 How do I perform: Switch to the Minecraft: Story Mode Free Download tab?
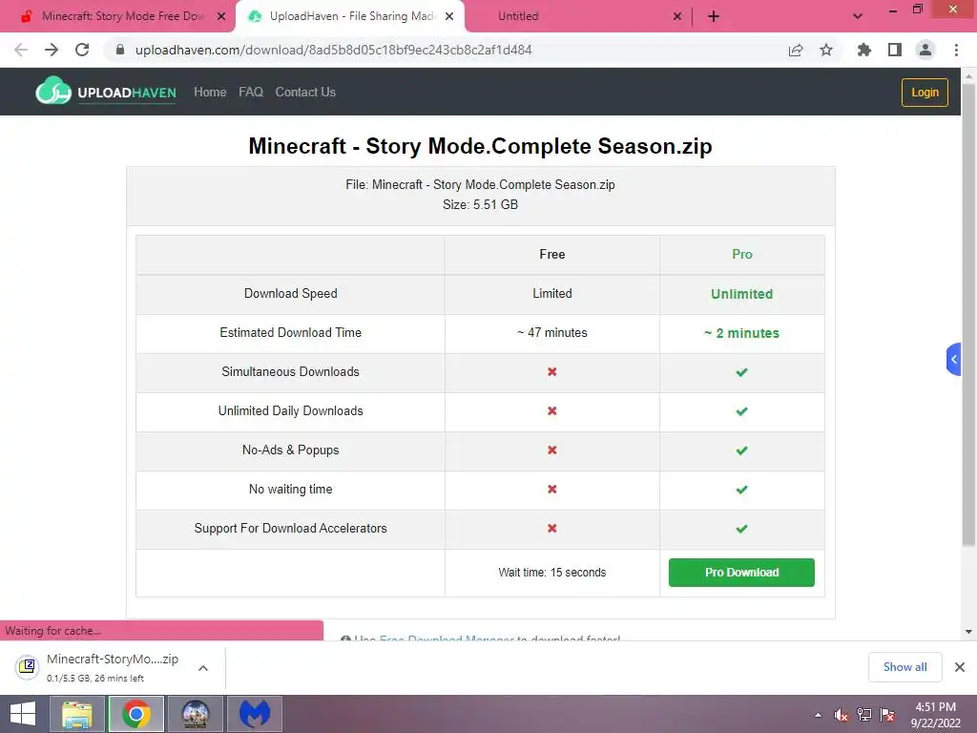coord(117,16)
